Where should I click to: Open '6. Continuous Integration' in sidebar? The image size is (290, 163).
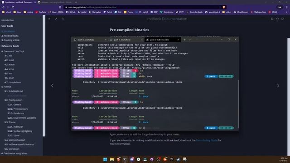(x=14, y=153)
